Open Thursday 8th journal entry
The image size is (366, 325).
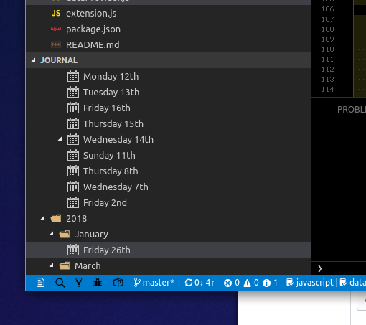pyautogui.click(x=169, y=171)
